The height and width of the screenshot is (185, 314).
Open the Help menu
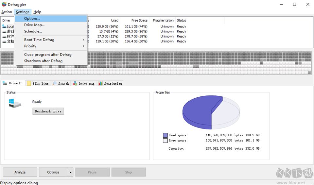coord(37,12)
